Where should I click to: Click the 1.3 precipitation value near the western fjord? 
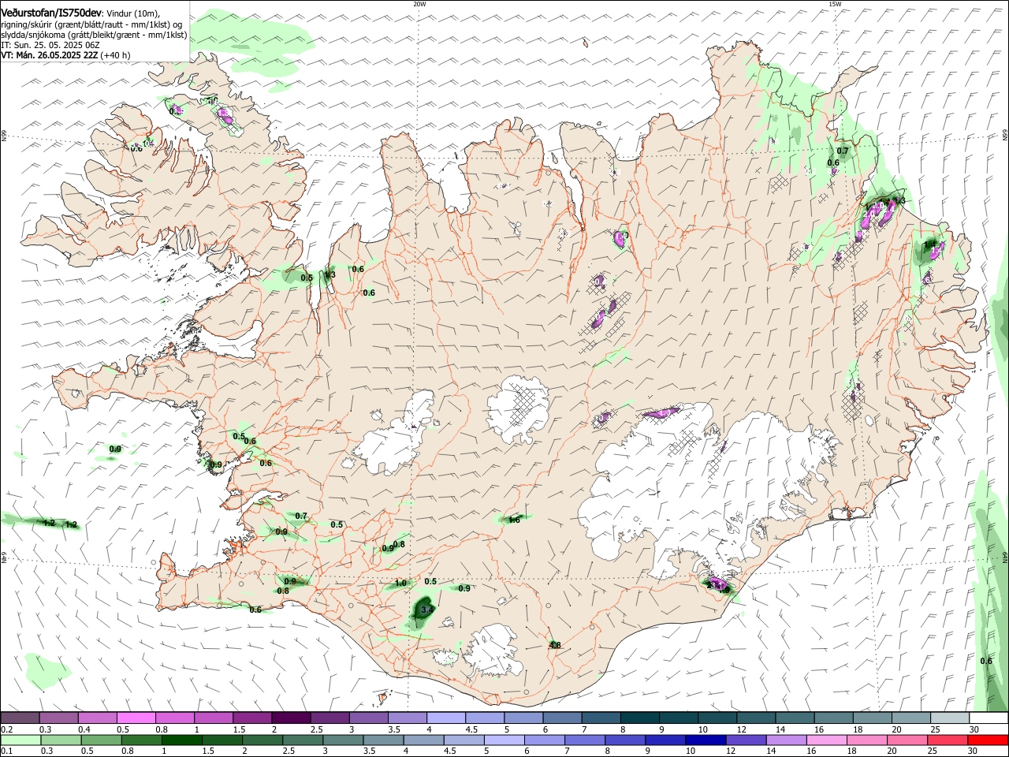point(330,274)
